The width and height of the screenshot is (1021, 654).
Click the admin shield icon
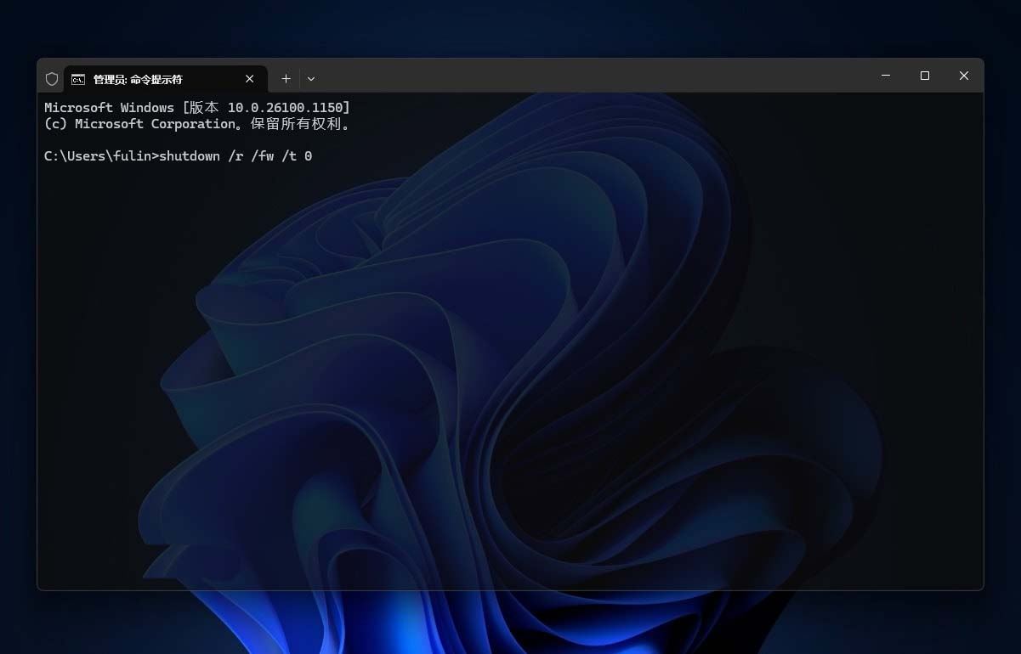[52, 78]
